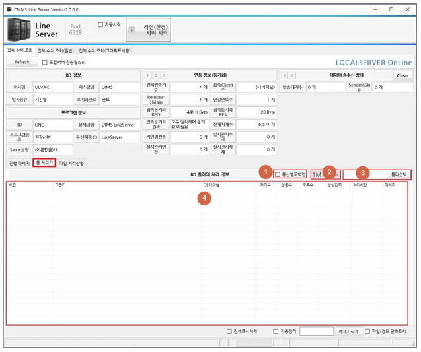Image resolution: width=421 pixels, height=352 pixels.
Task: Close the CMMS Line Server window
Action: pos(408,9)
